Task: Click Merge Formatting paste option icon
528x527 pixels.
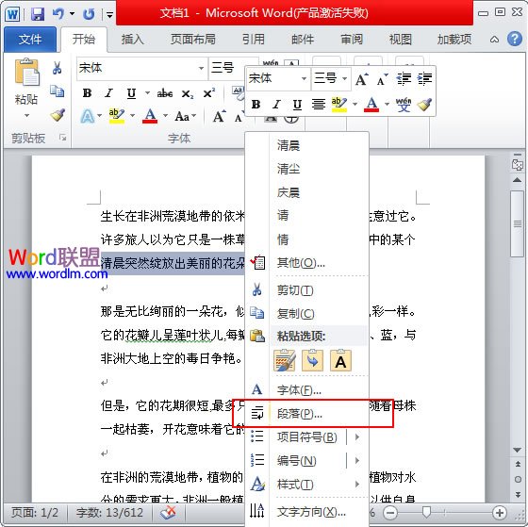Action: pos(312,361)
